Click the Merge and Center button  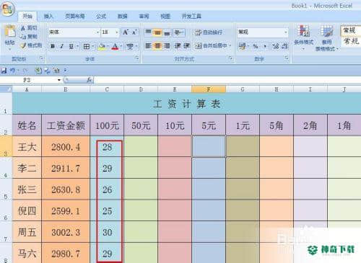click(212, 45)
